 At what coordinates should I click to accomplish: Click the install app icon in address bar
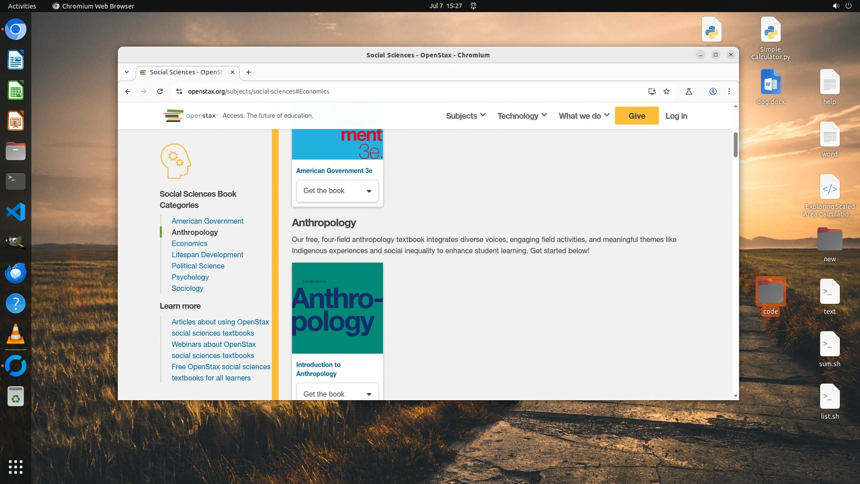pyautogui.click(x=652, y=91)
